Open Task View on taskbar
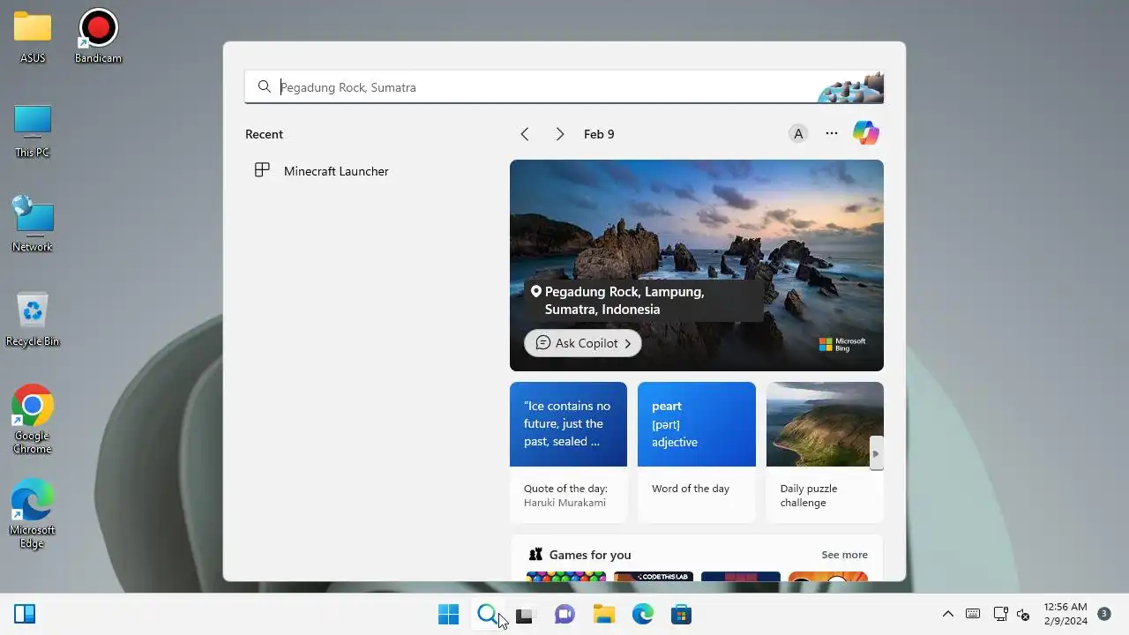Image resolution: width=1129 pixels, height=635 pixels. [526, 614]
